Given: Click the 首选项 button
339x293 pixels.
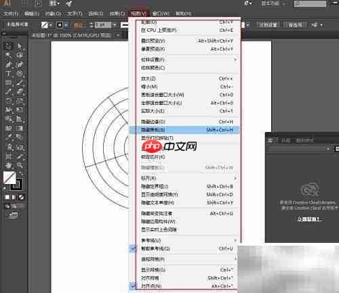Looking at the screenshot, I should (295, 24).
